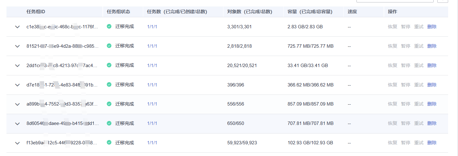The image size is (458, 156).
Task: Click status icon for the 857.09 MB task
Action: (109, 104)
